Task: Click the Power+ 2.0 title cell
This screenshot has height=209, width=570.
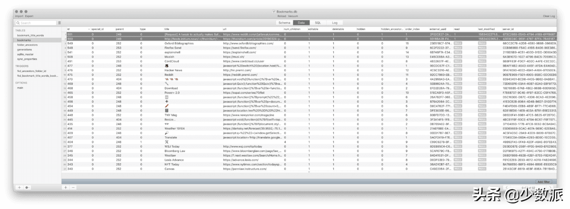Action: coord(173,93)
